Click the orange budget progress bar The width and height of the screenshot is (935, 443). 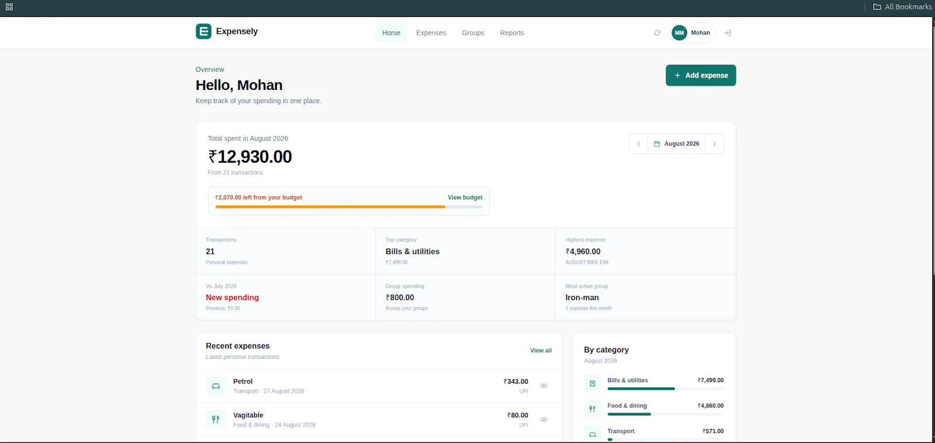pos(349,207)
